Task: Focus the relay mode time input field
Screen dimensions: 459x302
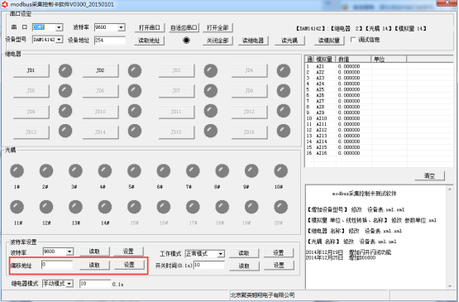Action: [95, 284]
